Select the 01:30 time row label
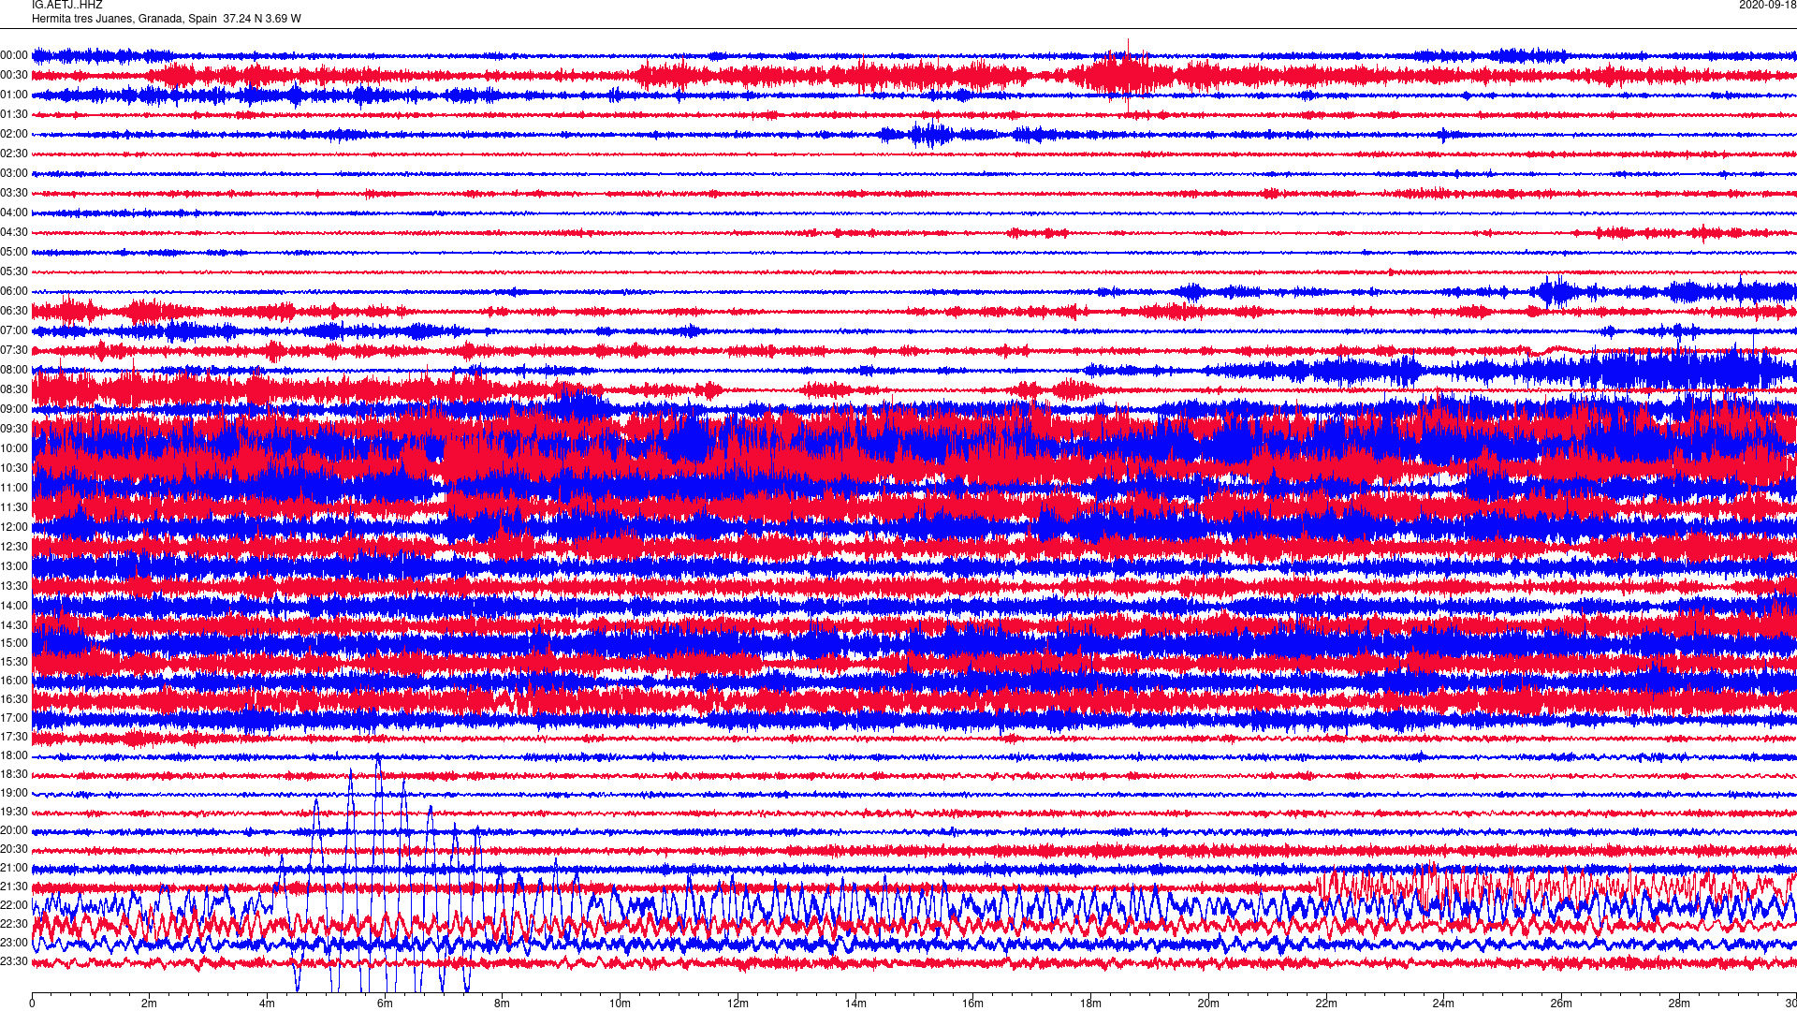The image size is (1797, 1011). click(14, 115)
